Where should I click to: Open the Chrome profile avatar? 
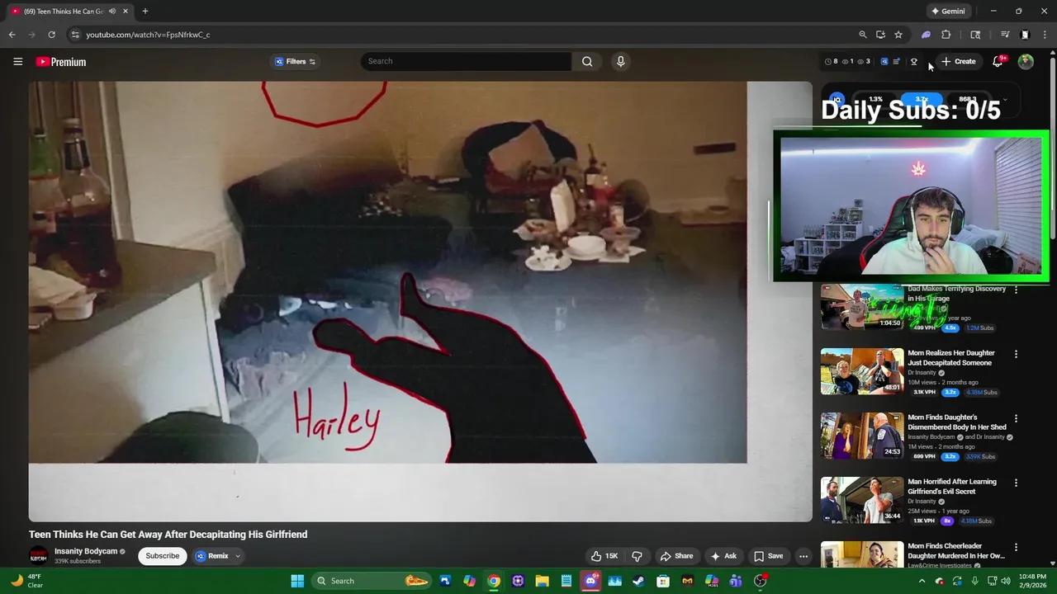(x=1025, y=35)
